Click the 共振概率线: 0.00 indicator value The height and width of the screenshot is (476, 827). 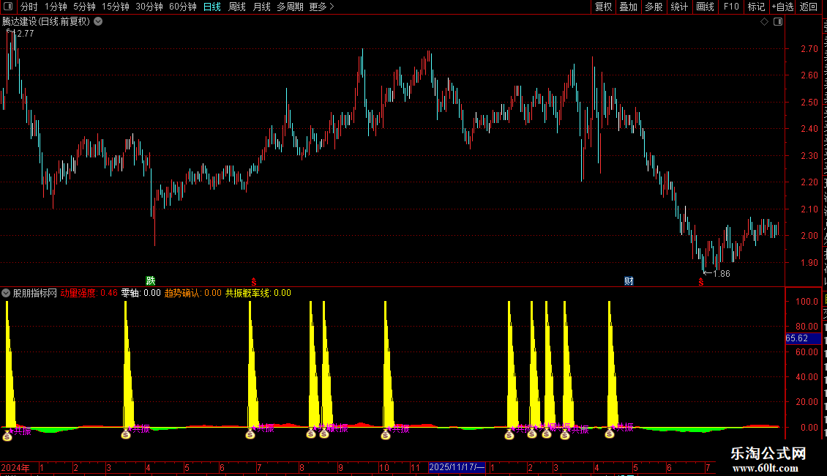click(x=258, y=293)
